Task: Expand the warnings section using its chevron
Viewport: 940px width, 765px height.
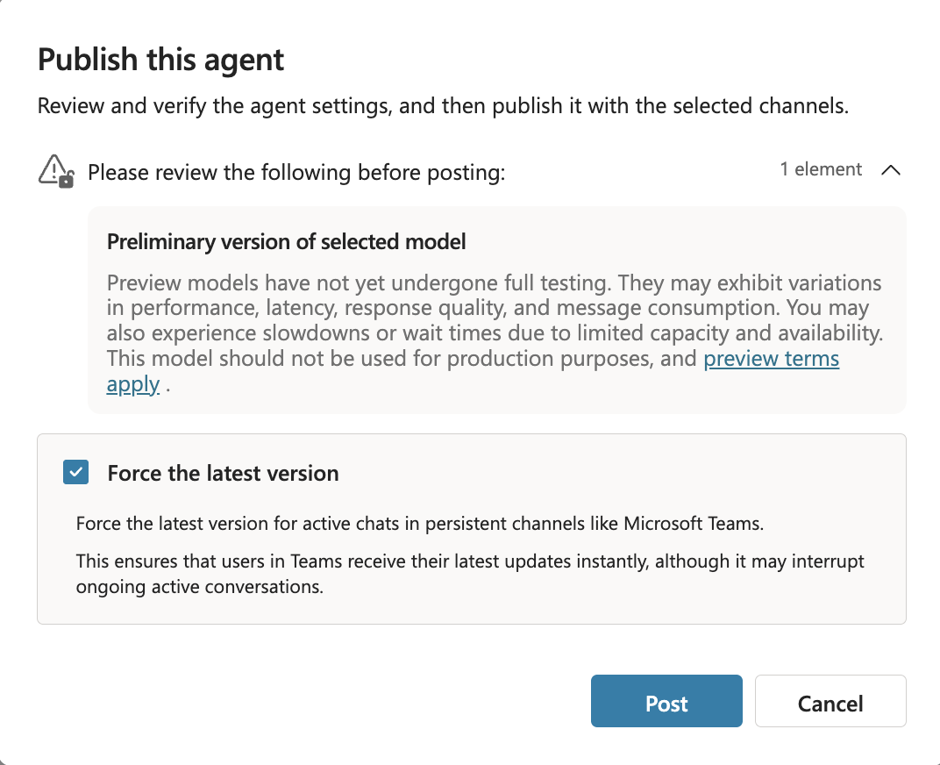Action: click(891, 170)
